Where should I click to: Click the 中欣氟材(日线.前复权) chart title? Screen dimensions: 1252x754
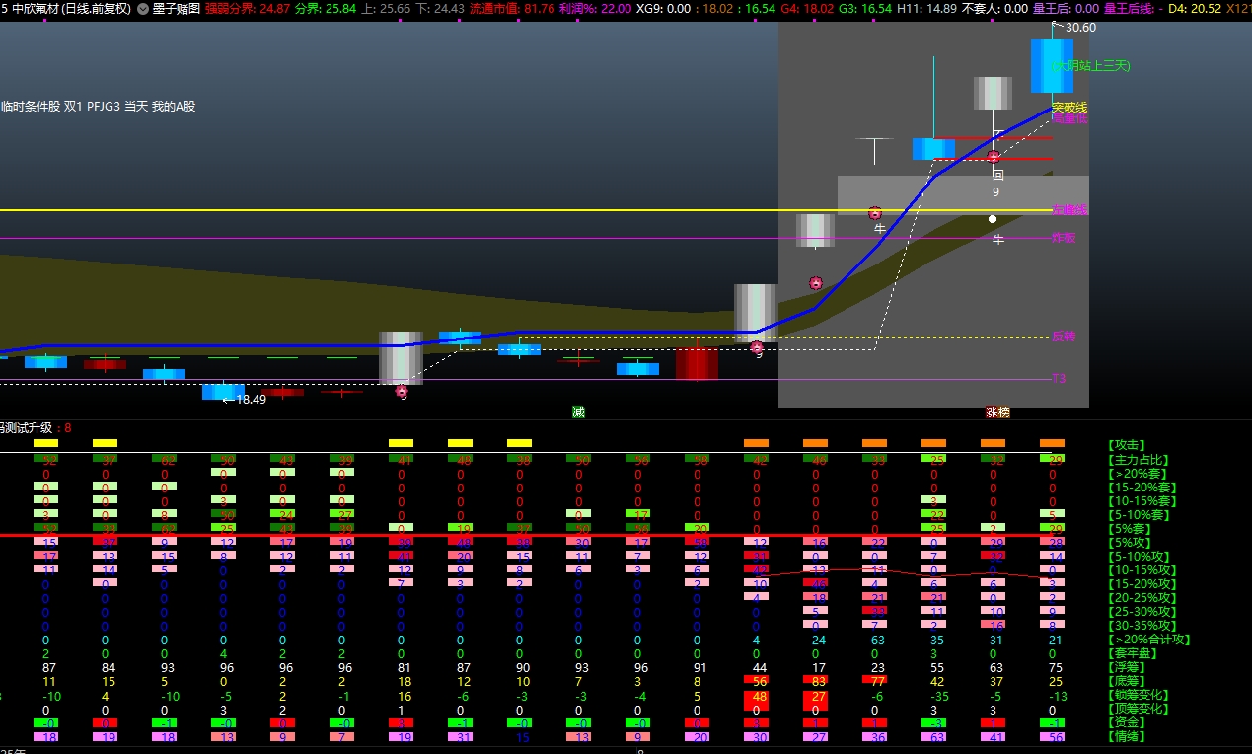click(x=71, y=8)
